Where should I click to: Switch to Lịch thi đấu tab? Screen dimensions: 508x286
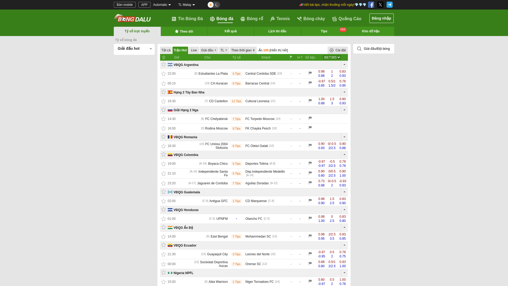277,31
